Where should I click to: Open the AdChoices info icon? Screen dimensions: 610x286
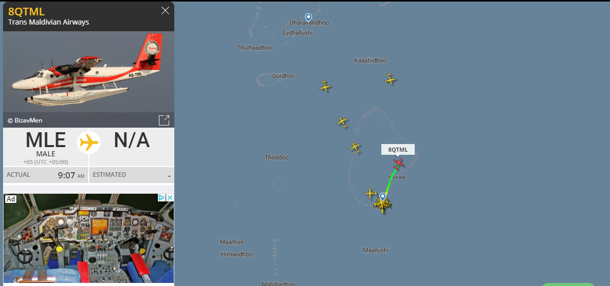coord(162,198)
